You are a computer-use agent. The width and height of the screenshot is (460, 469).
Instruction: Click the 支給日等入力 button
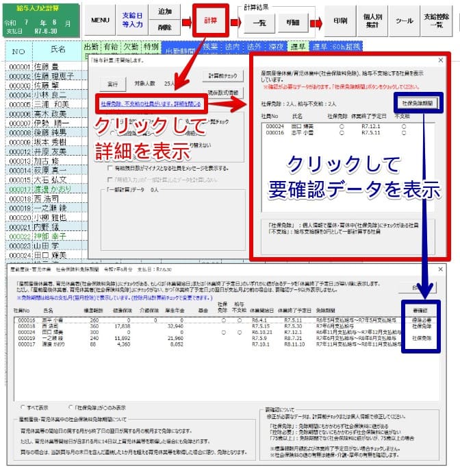[x=132, y=20]
